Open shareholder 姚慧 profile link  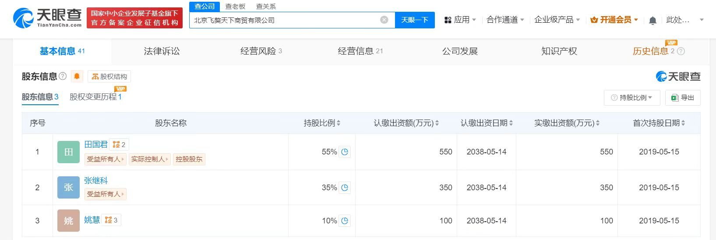pos(92,220)
